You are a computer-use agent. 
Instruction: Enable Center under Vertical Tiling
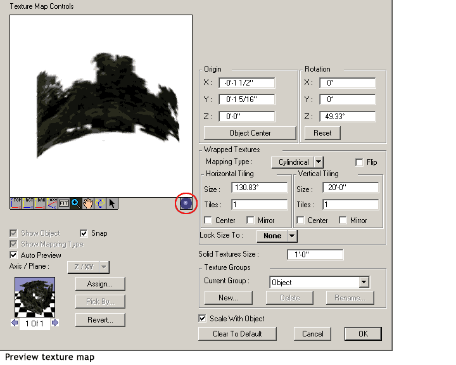tap(300, 220)
